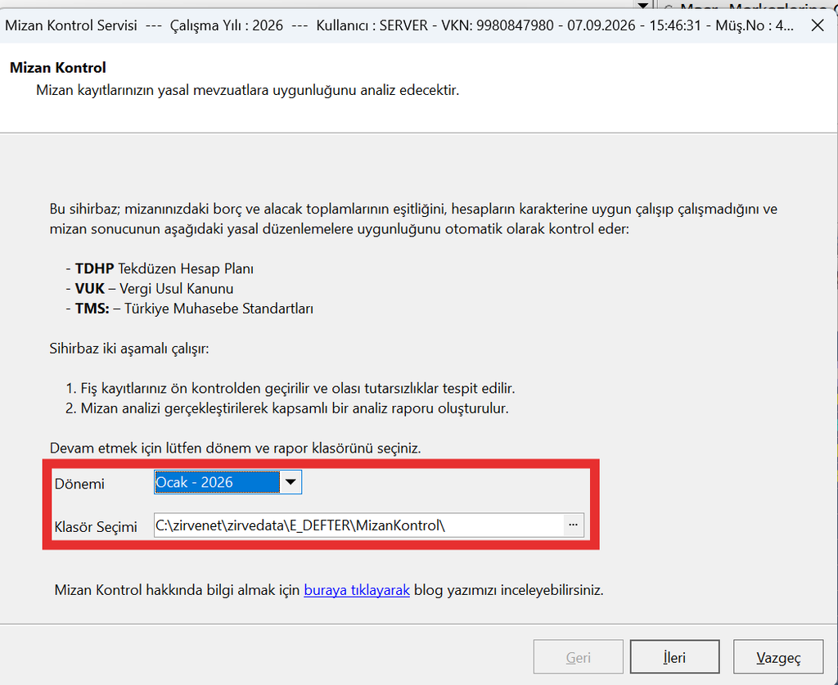Click the Vazgeç button
Screen dimensions: 838x685
coord(778,657)
